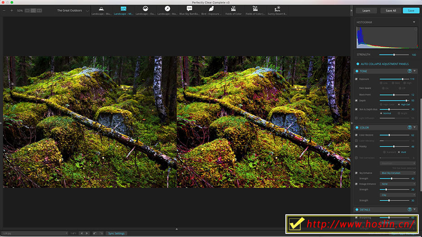Click the blue Save button
The width and height of the screenshot is (422, 237).
411,11
